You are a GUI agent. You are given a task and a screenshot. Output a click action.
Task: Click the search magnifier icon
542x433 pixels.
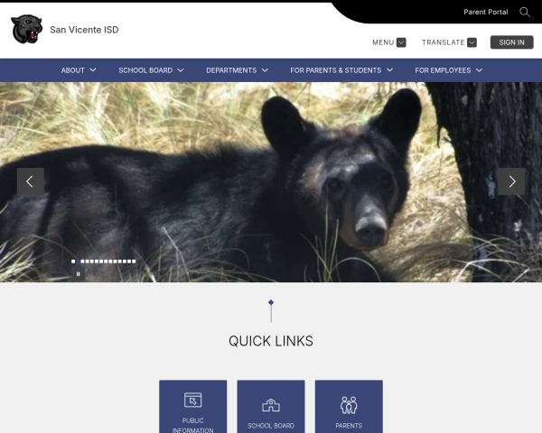click(525, 12)
